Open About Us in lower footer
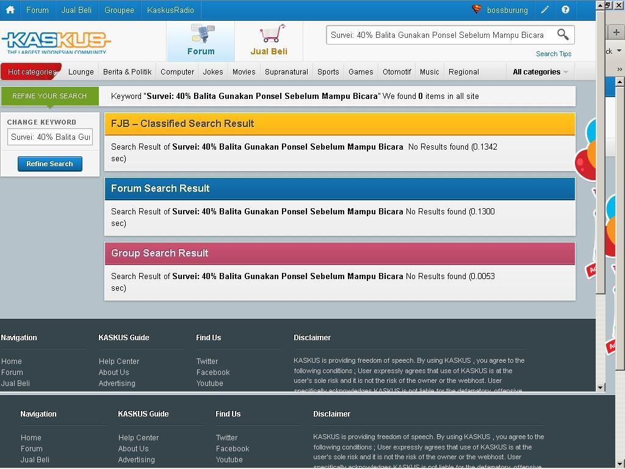The height and width of the screenshot is (469, 625). [134, 449]
